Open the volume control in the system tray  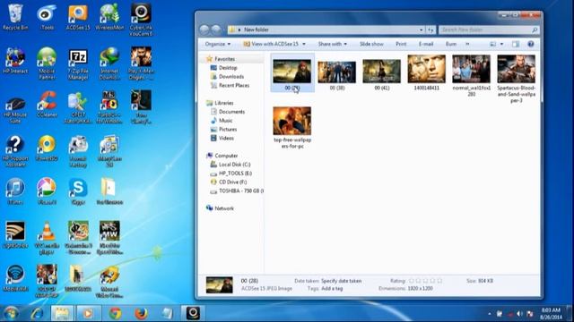[x=519, y=314]
